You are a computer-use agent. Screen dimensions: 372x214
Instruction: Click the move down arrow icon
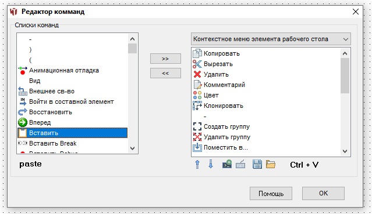211,164
